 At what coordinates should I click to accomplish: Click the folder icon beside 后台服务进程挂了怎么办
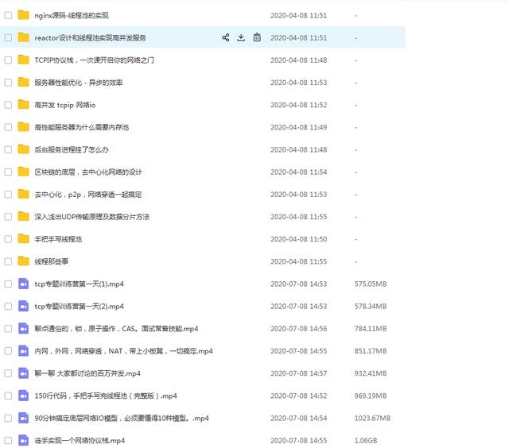pos(23,149)
